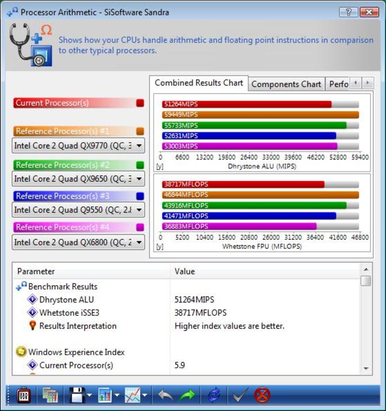Click the Results Interpretation lightbulb icon

tap(33, 326)
